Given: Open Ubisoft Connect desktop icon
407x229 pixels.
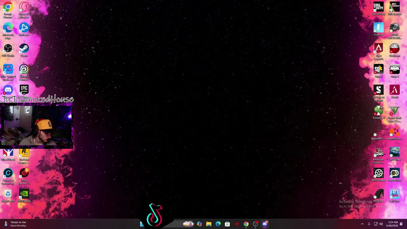Looking at the screenshot, I should pos(24,72).
